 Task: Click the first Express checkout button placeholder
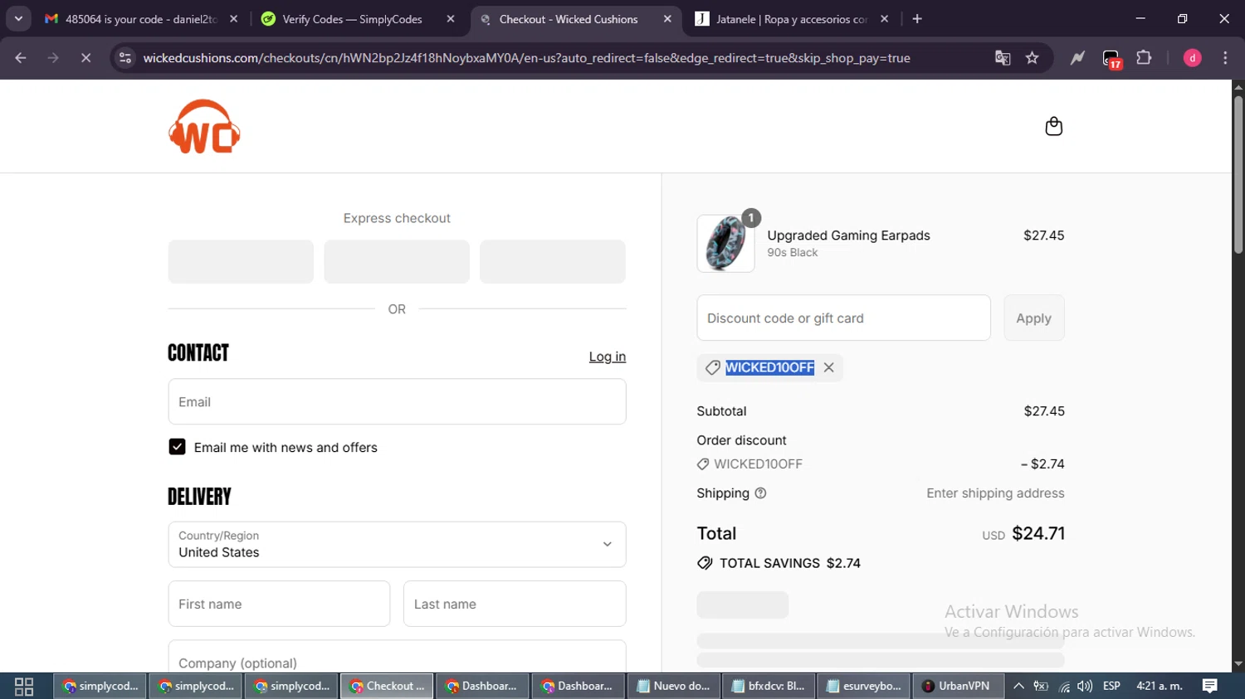tap(241, 262)
